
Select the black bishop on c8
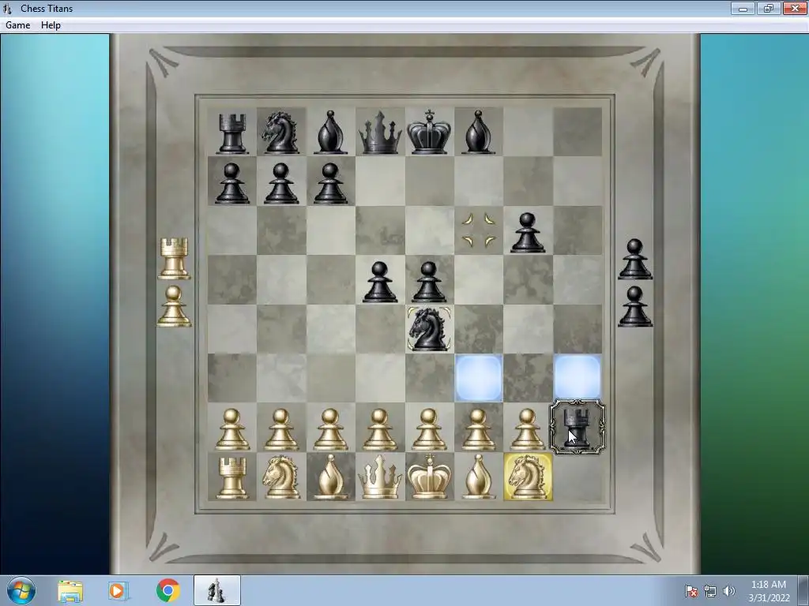click(330, 133)
